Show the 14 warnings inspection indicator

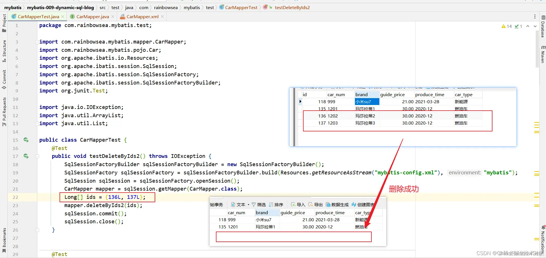(506, 26)
